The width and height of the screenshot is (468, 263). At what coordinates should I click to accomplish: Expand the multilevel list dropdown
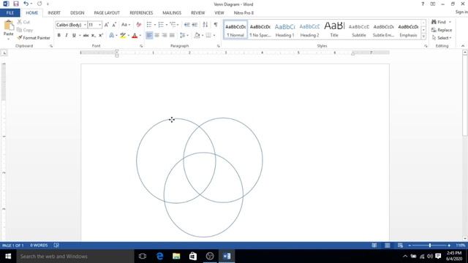click(x=178, y=25)
